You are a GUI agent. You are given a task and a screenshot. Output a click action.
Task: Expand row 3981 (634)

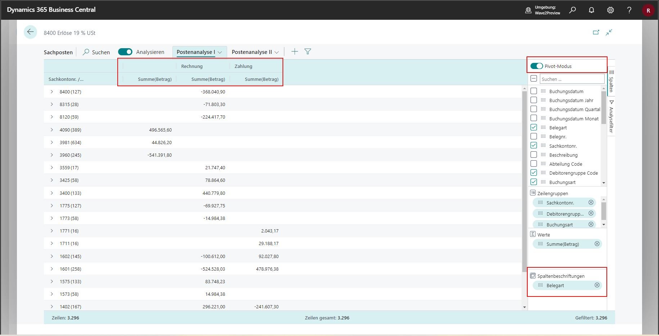[x=52, y=142]
